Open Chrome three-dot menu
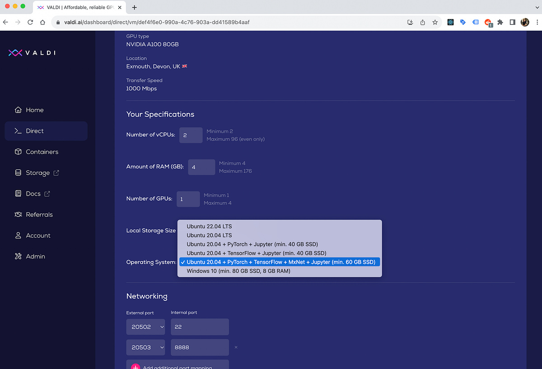Viewport: 542px width, 369px height. (536, 22)
